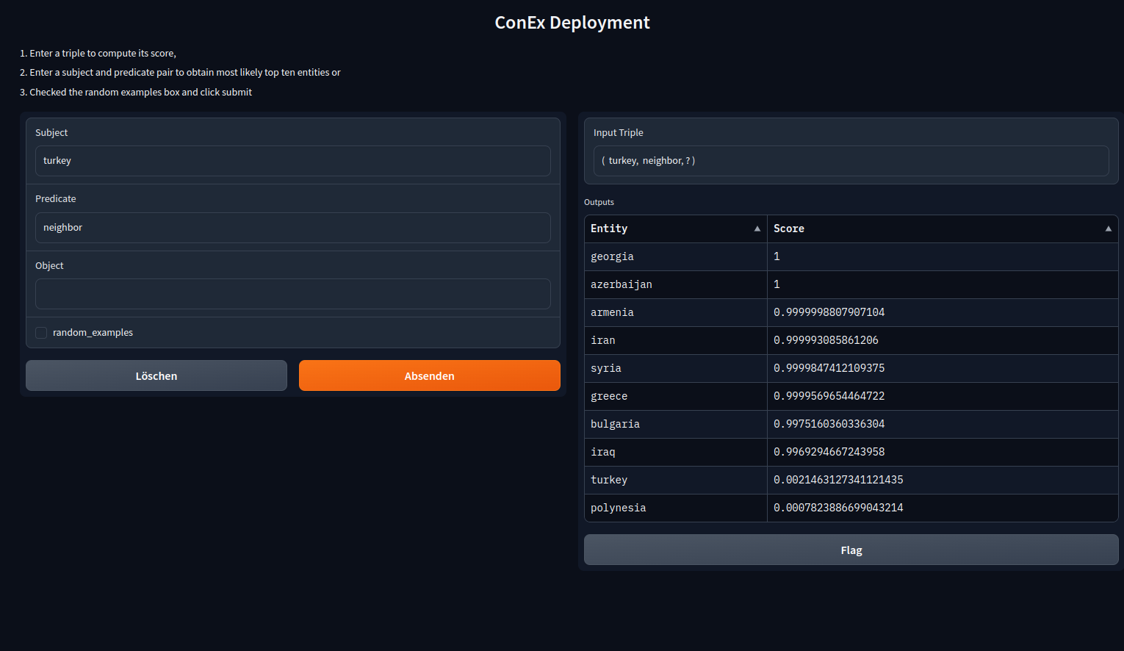The width and height of the screenshot is (1124, 651).
Task: Sort the Score column with its arrow
Action: [1109, 229]
